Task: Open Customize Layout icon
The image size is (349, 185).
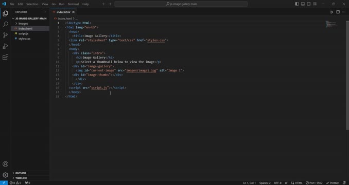Action: coord(315,4)
